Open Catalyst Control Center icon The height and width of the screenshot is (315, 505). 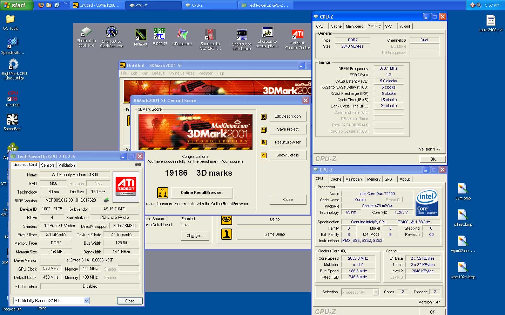297,34
